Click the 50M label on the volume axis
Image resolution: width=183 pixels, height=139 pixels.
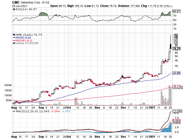point(9,100)
